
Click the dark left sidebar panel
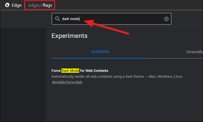point(23,74)
